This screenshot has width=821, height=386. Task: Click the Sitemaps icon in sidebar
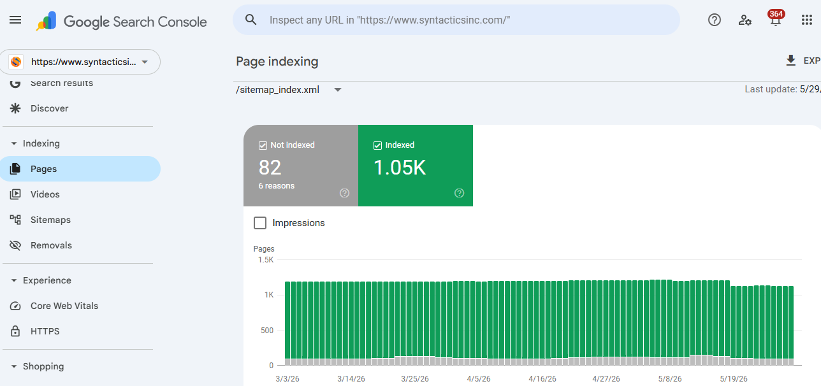coord(15,220)
